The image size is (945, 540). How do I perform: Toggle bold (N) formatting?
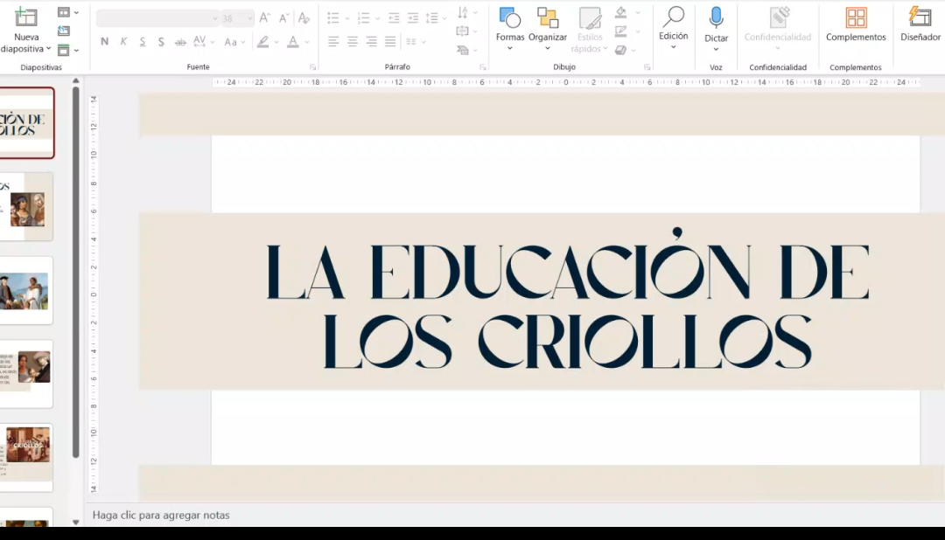[x=105, y=42]
